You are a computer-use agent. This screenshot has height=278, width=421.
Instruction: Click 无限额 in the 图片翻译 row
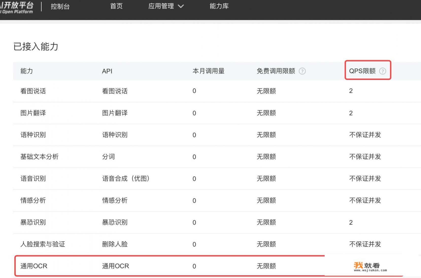(266, 113)
